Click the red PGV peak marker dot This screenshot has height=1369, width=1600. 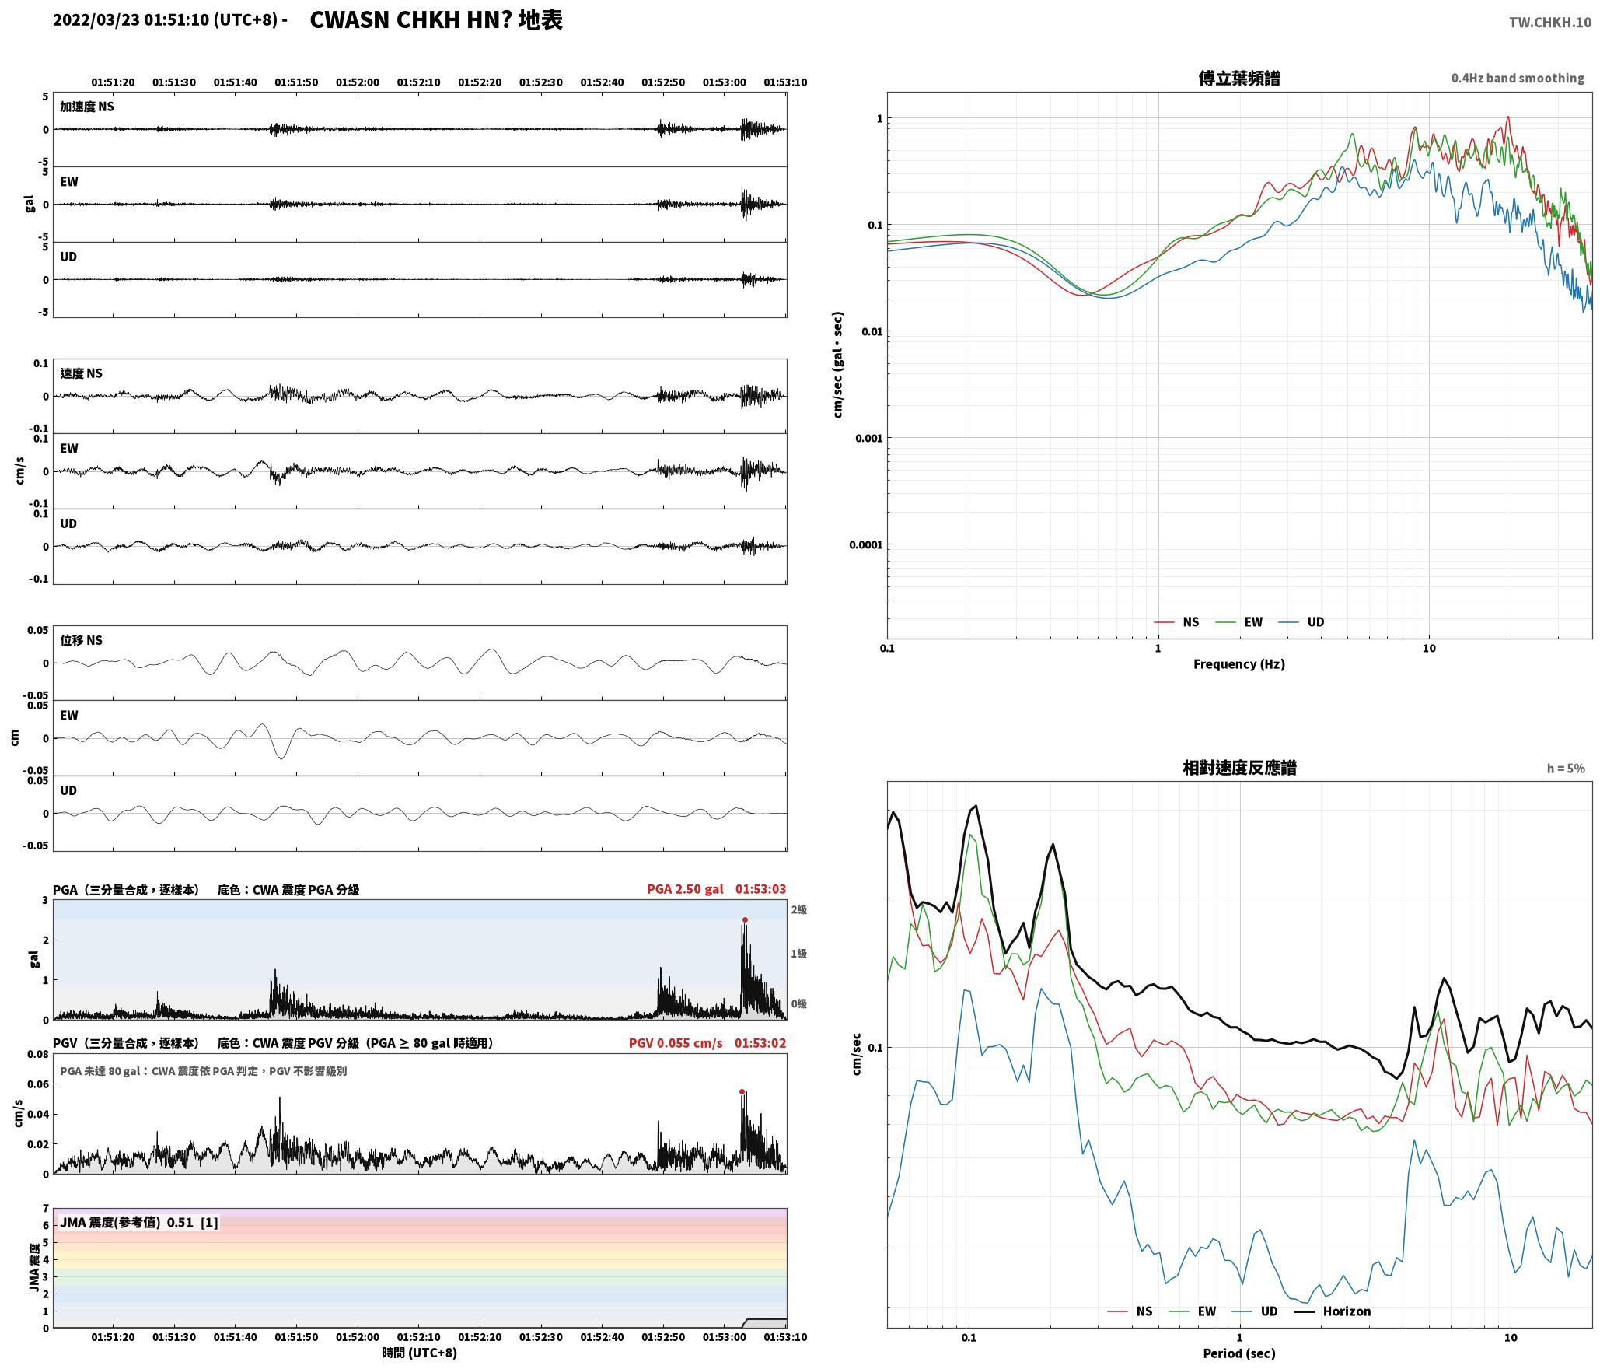pyautogui.click(x=742, y=1091)
